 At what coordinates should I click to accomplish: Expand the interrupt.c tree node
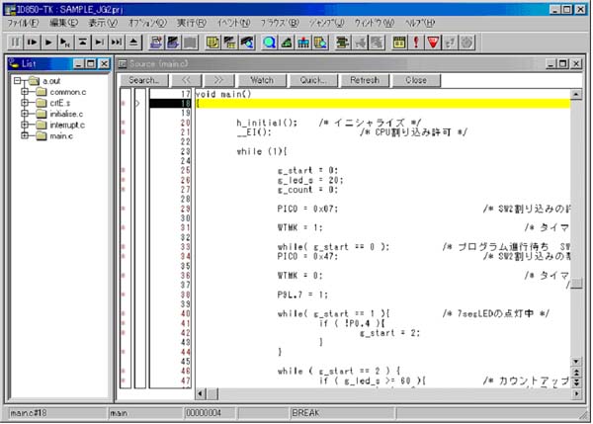coord(23,126)
